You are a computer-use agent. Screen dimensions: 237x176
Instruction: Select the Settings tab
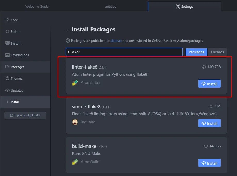pos(184,6)
